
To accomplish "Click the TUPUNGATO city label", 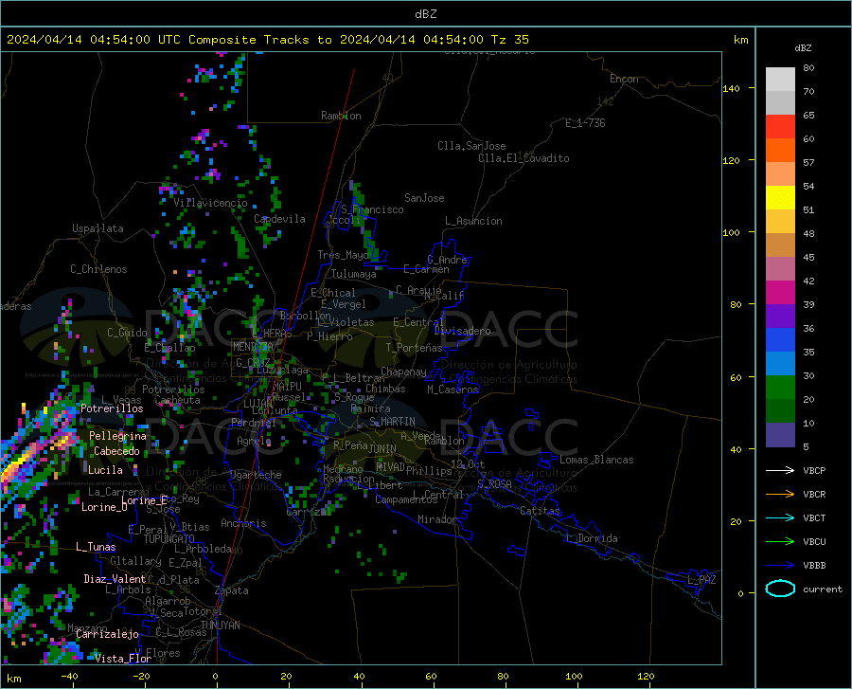I will click(x=169, y=539).
